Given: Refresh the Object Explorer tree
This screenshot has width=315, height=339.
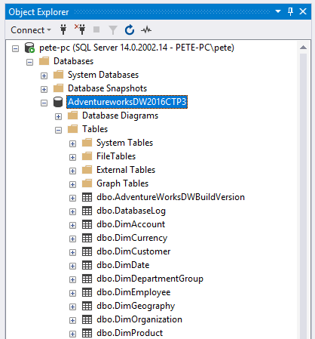Looking at the screenshot, I should [130, 29].
